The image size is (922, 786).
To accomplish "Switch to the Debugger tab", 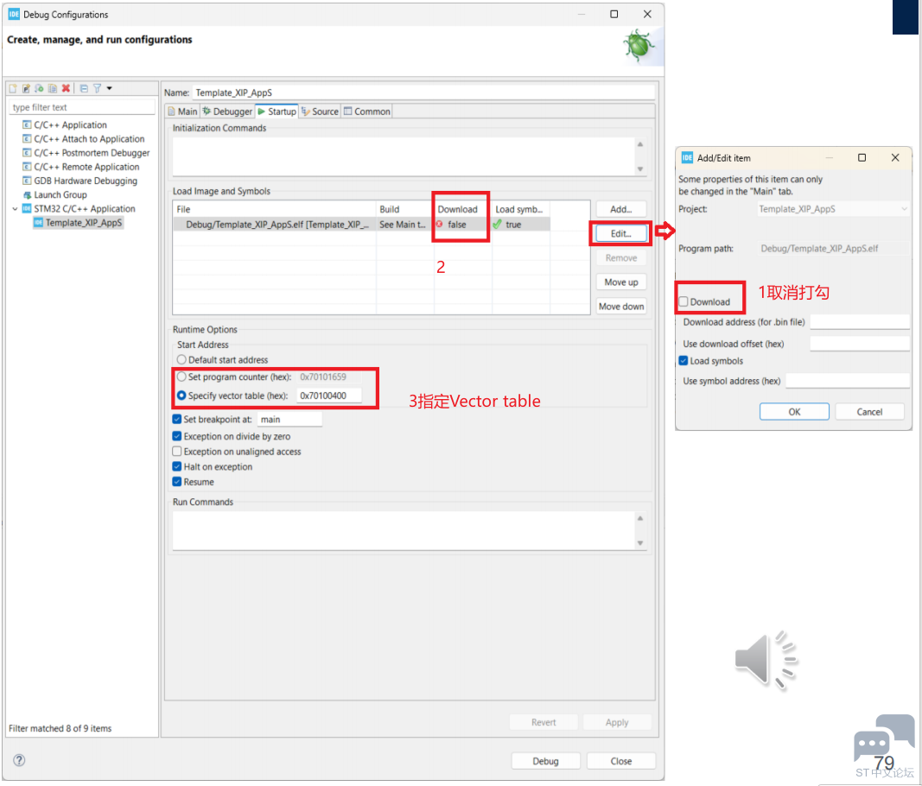I will [228, 111].
